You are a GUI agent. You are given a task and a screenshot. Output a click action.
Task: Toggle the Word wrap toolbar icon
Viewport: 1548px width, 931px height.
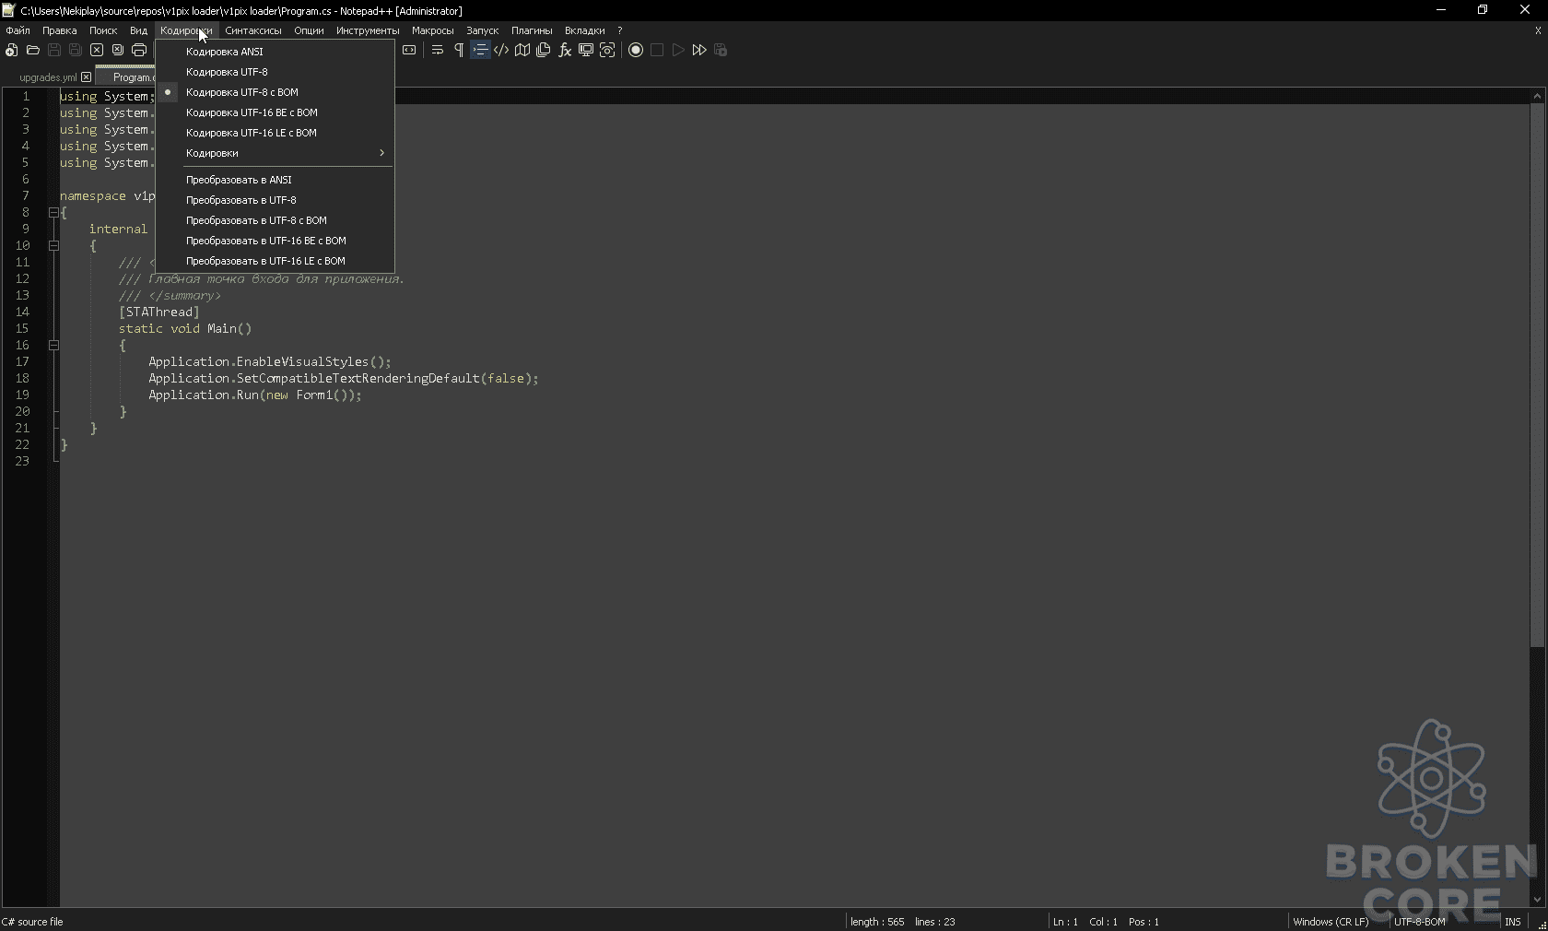[438, 50]
